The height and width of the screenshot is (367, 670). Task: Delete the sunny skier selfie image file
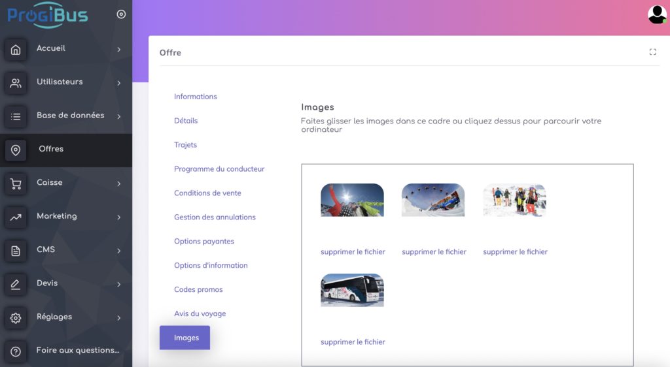point(353,252)
